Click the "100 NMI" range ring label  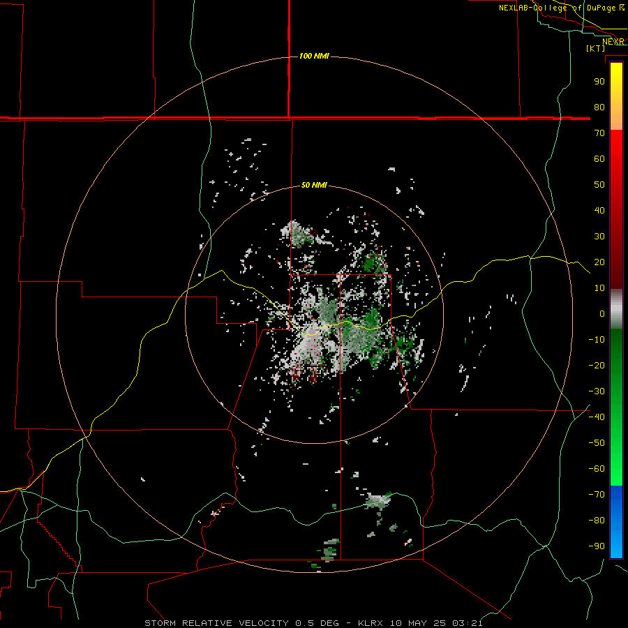point(314,56)
